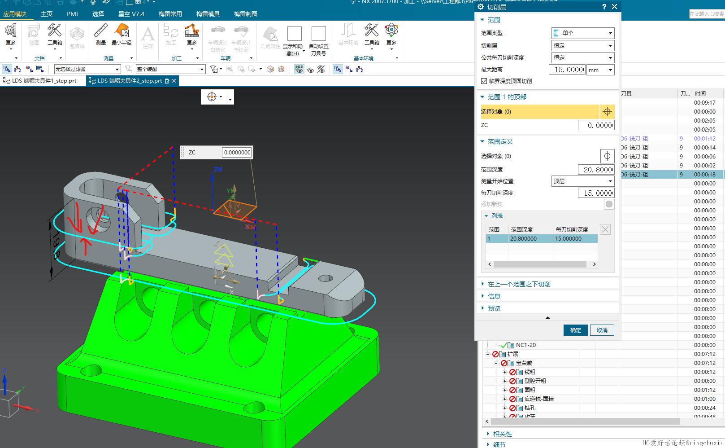Open the 测量 measure tool
The width and height of the screenshot is (725, 448).
pos(100,35)
